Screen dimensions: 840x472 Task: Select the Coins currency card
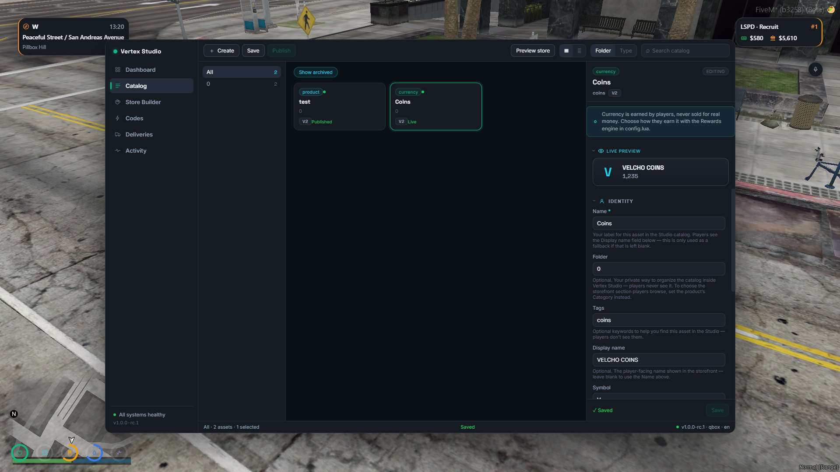click(436, 107)
